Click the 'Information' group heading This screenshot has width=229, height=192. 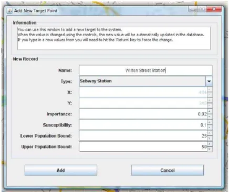coord(25,23)
